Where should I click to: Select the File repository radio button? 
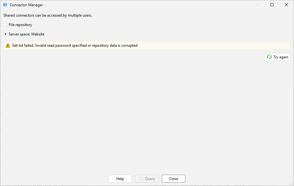click(x=6, y=25)
